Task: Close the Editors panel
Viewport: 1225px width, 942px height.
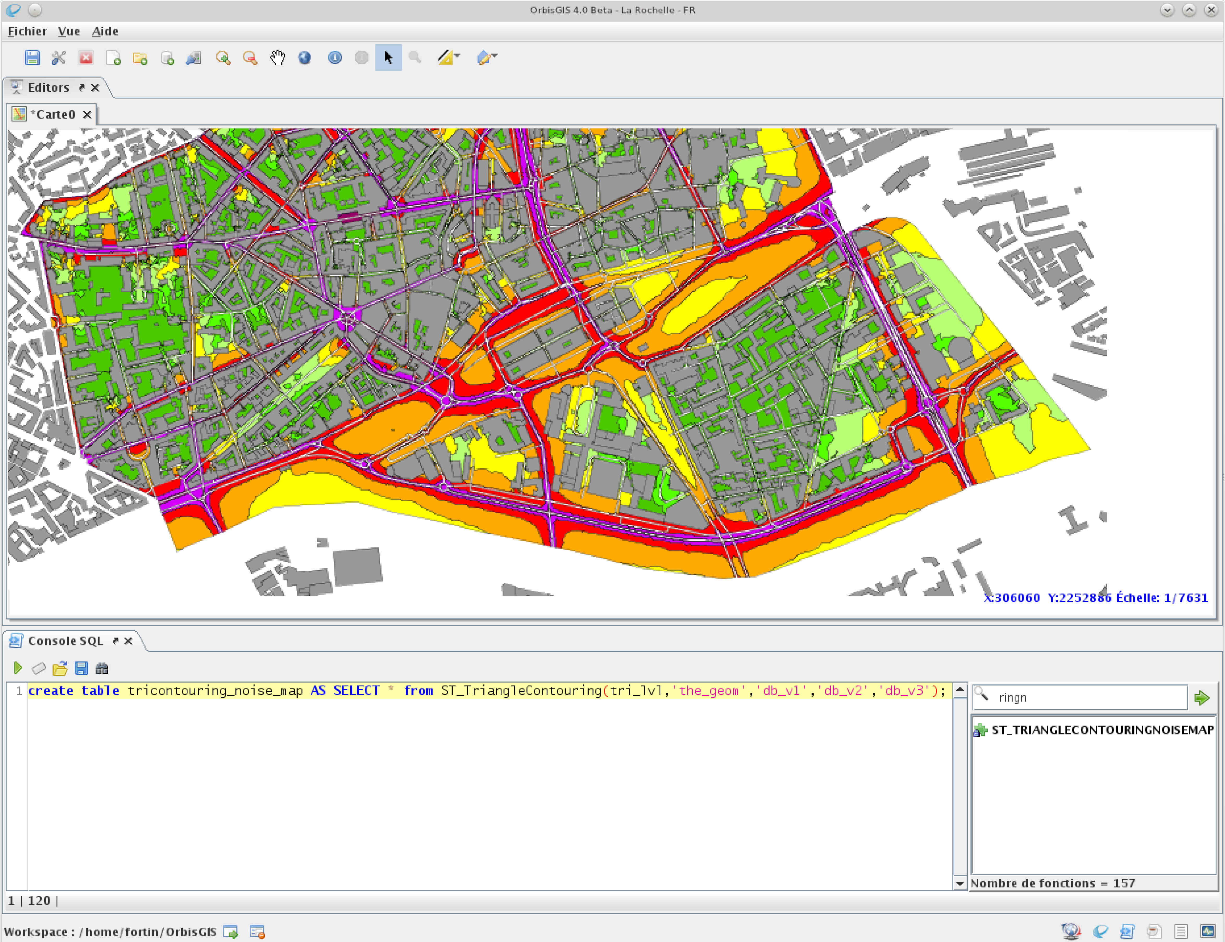Action: pyautogui.click(x=95, y=88)
